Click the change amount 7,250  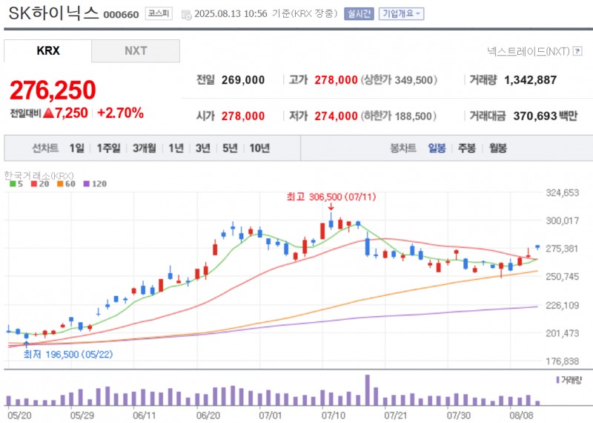66,113
